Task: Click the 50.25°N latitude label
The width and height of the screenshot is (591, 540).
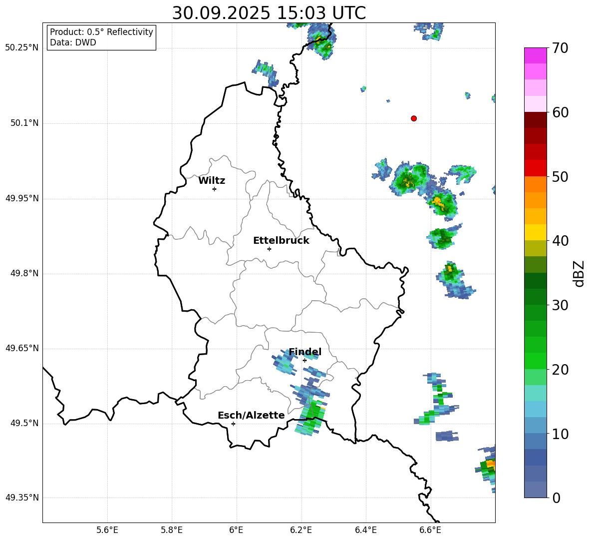Action: click(x=22, y=48)
